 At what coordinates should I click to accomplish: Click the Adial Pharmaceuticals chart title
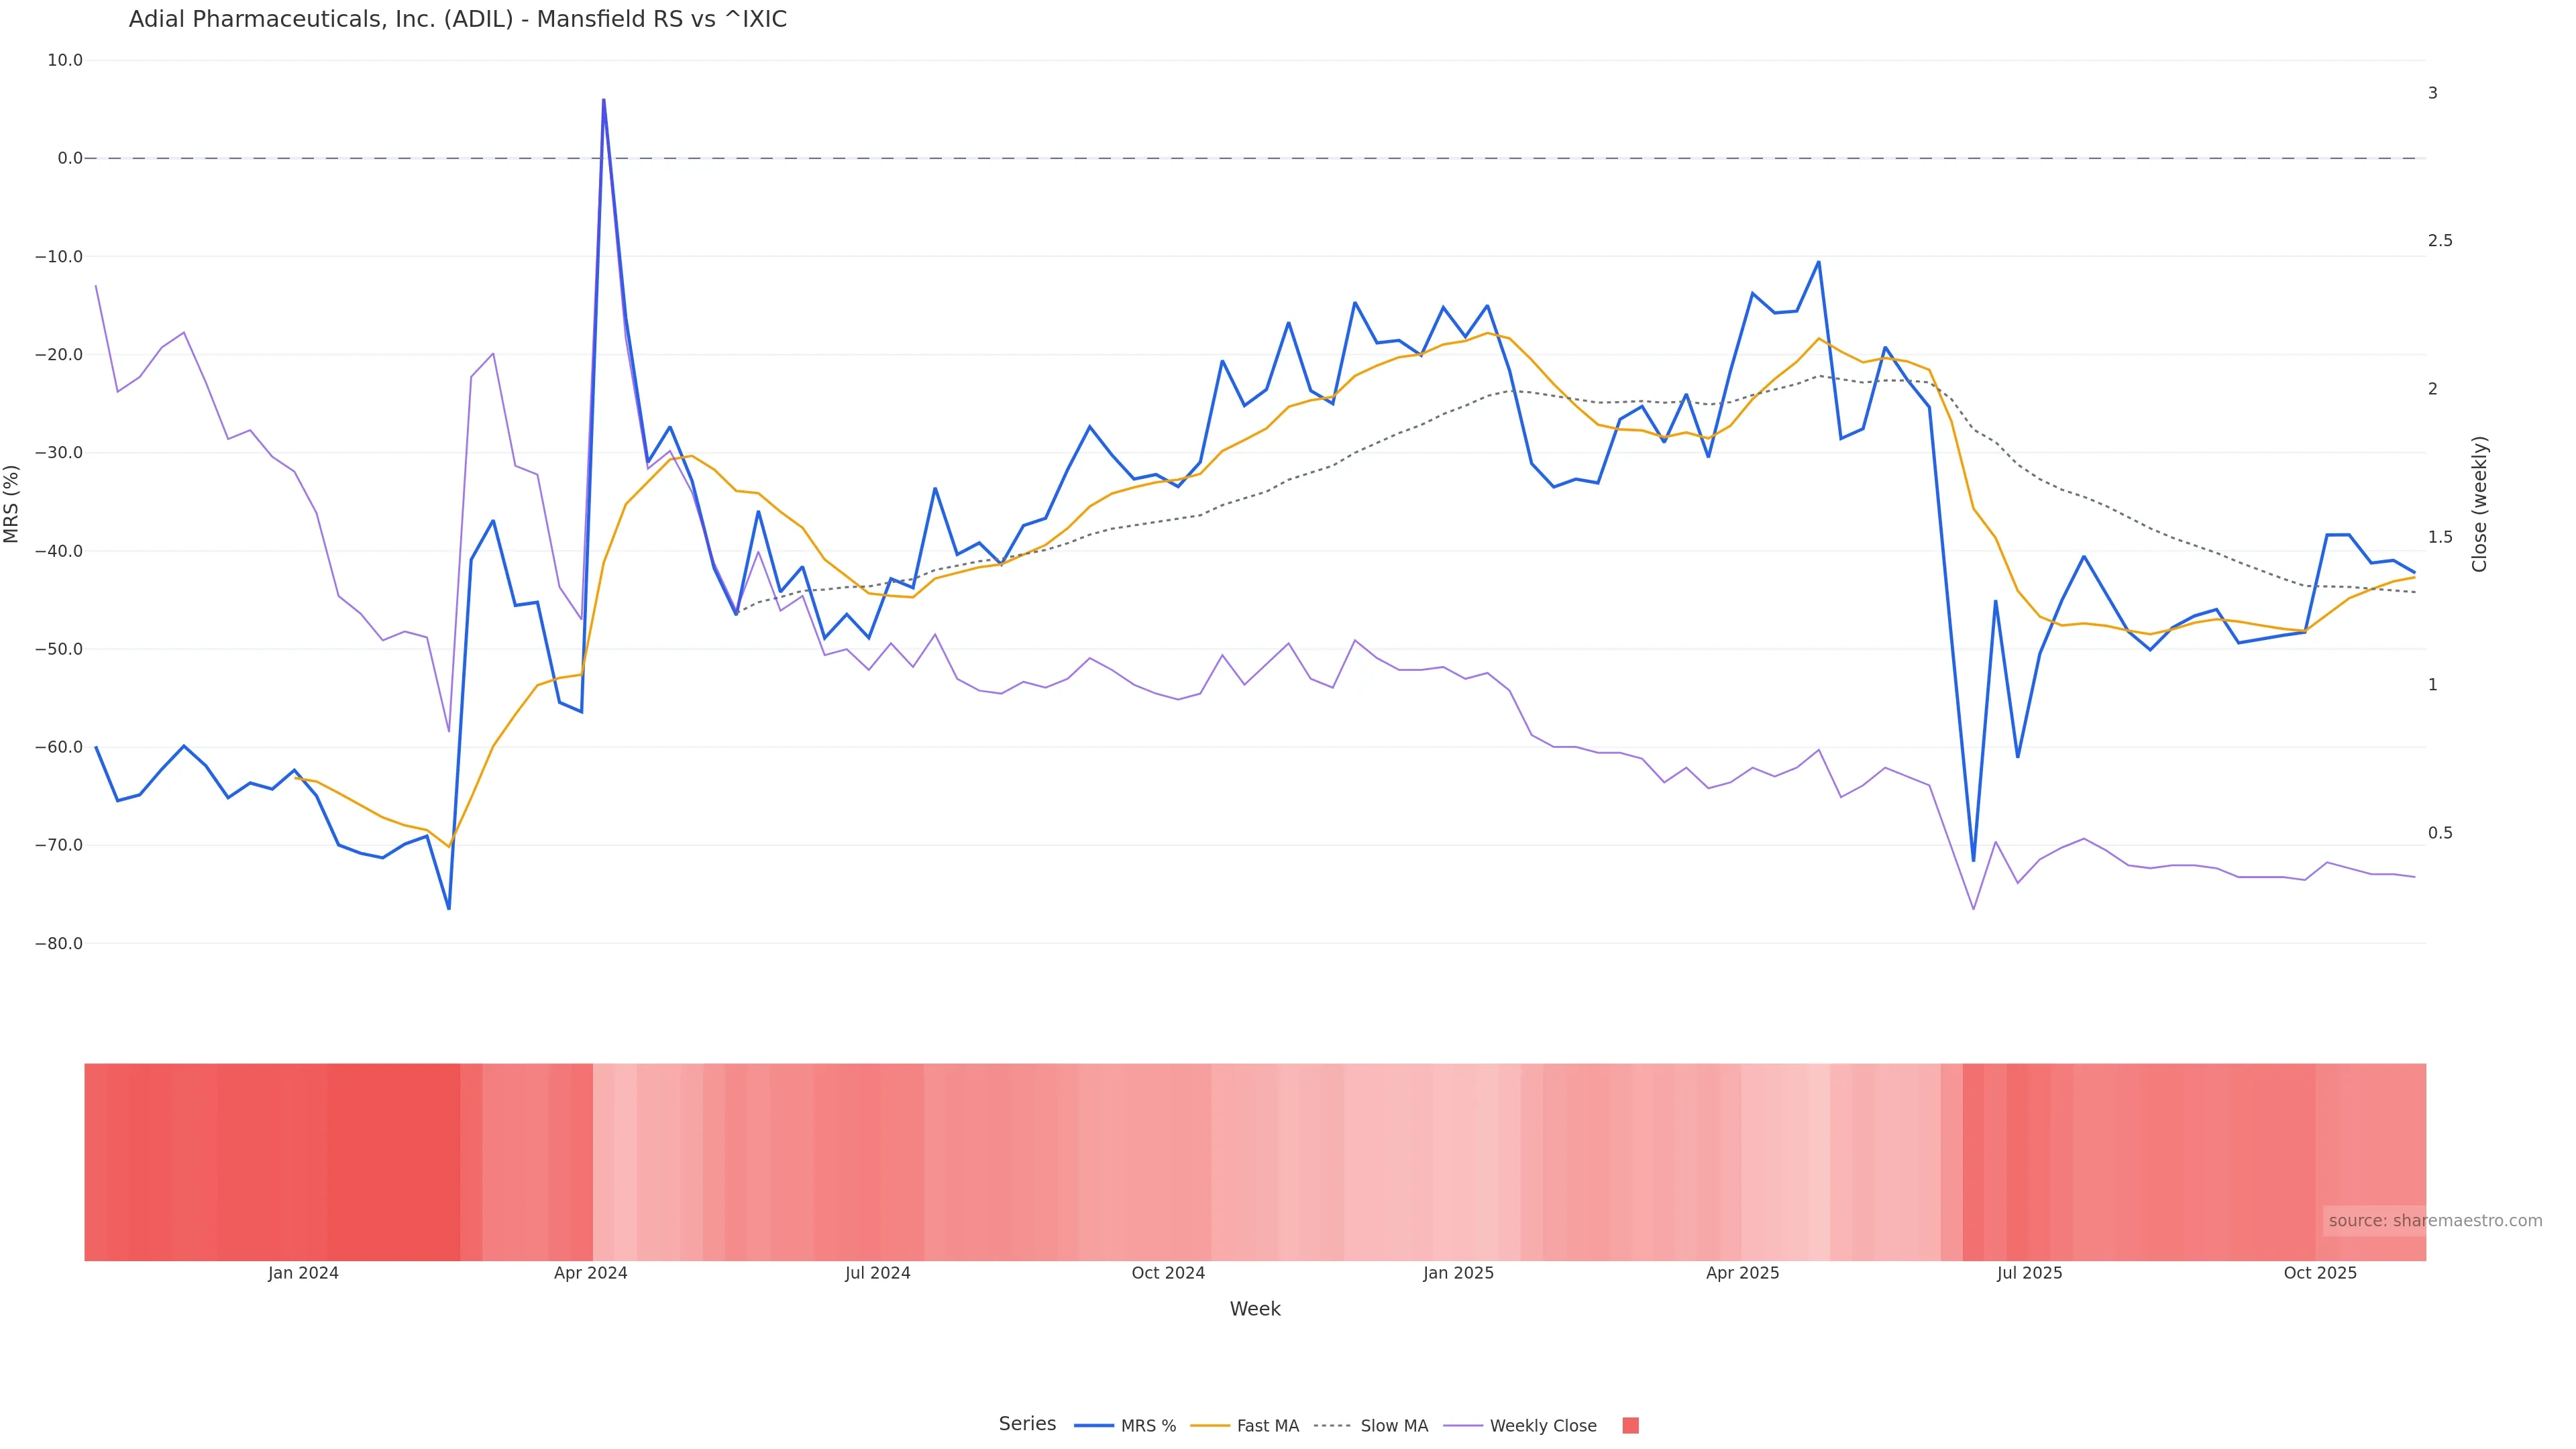(458, 20)
